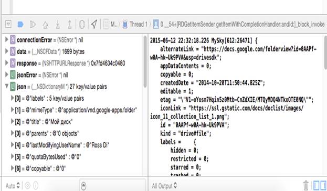Expand the 'mimeType' entry [1]
The width and height of the screenshot is (327, 191).
click(12, 110)
